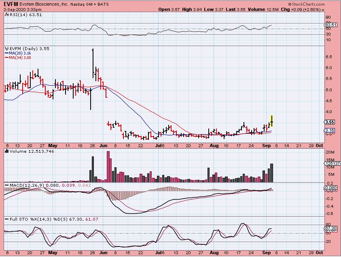
Task: Click the 0.080 MACD value tag
Action: [x=331, y=188]
